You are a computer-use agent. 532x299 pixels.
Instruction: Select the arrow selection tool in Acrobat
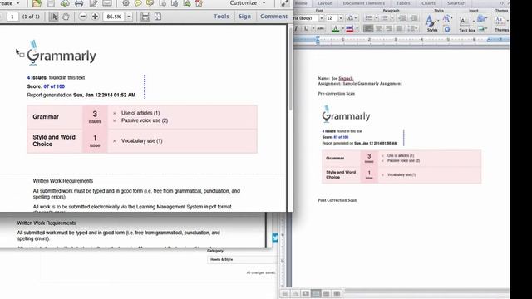point(53,17)
